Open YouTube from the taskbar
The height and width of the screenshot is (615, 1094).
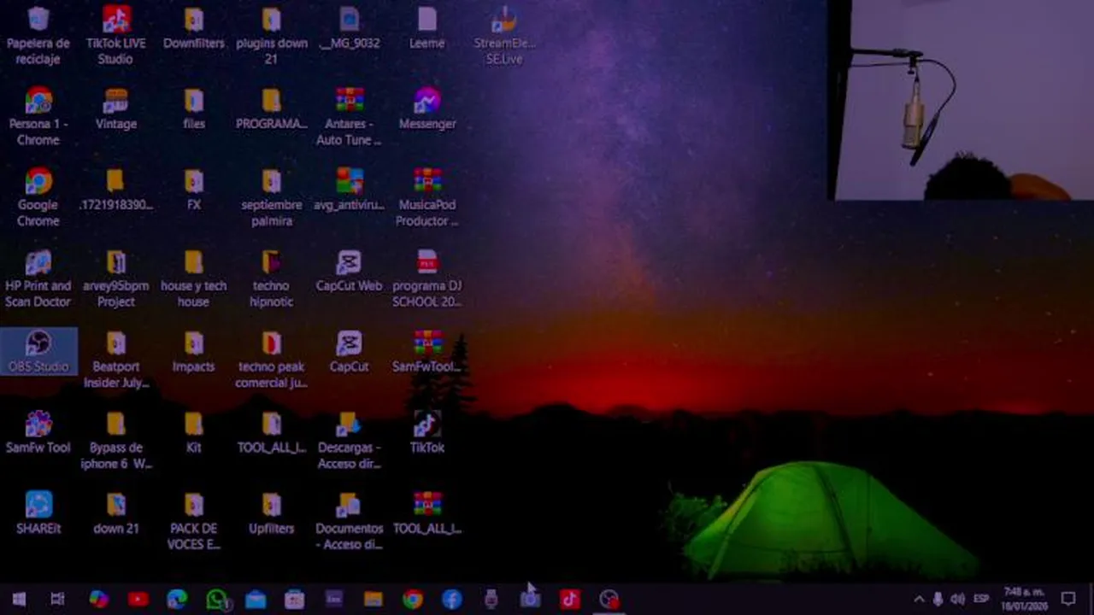click(x=138, y=599)
